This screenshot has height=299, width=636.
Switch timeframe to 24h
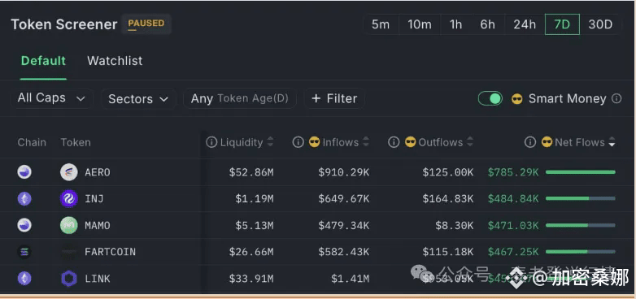pyautogui.click(x=525, y=24)
